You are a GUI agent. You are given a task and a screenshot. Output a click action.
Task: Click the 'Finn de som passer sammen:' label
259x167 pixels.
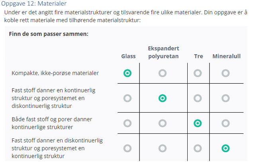(x=48, y=34)
